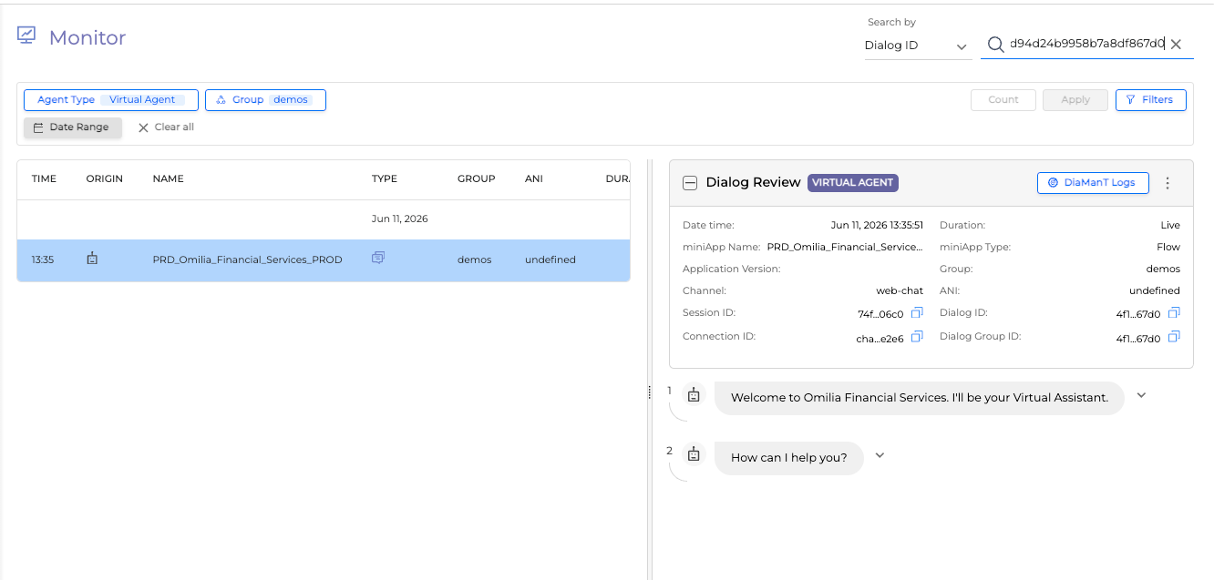This screenshot has width=1214, height=580.
Task: Click the search magnifier icon
Action: point(995,44)
